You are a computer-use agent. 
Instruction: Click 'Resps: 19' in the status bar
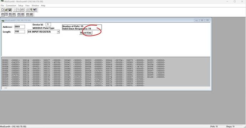(230, 127)
